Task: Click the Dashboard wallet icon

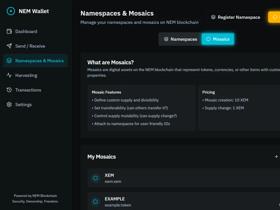Action: click(9, 31)
